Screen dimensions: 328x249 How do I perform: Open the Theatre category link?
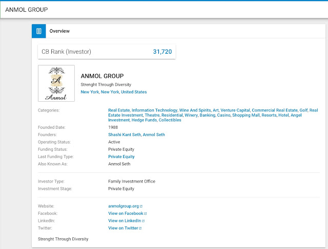pos(152,115)
